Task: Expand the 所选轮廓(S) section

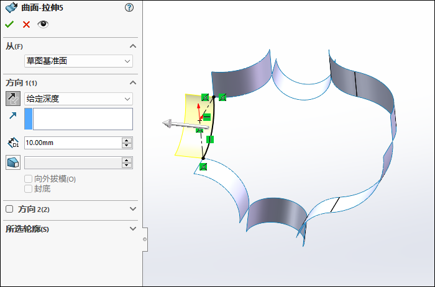Action: tap(133, 229)
